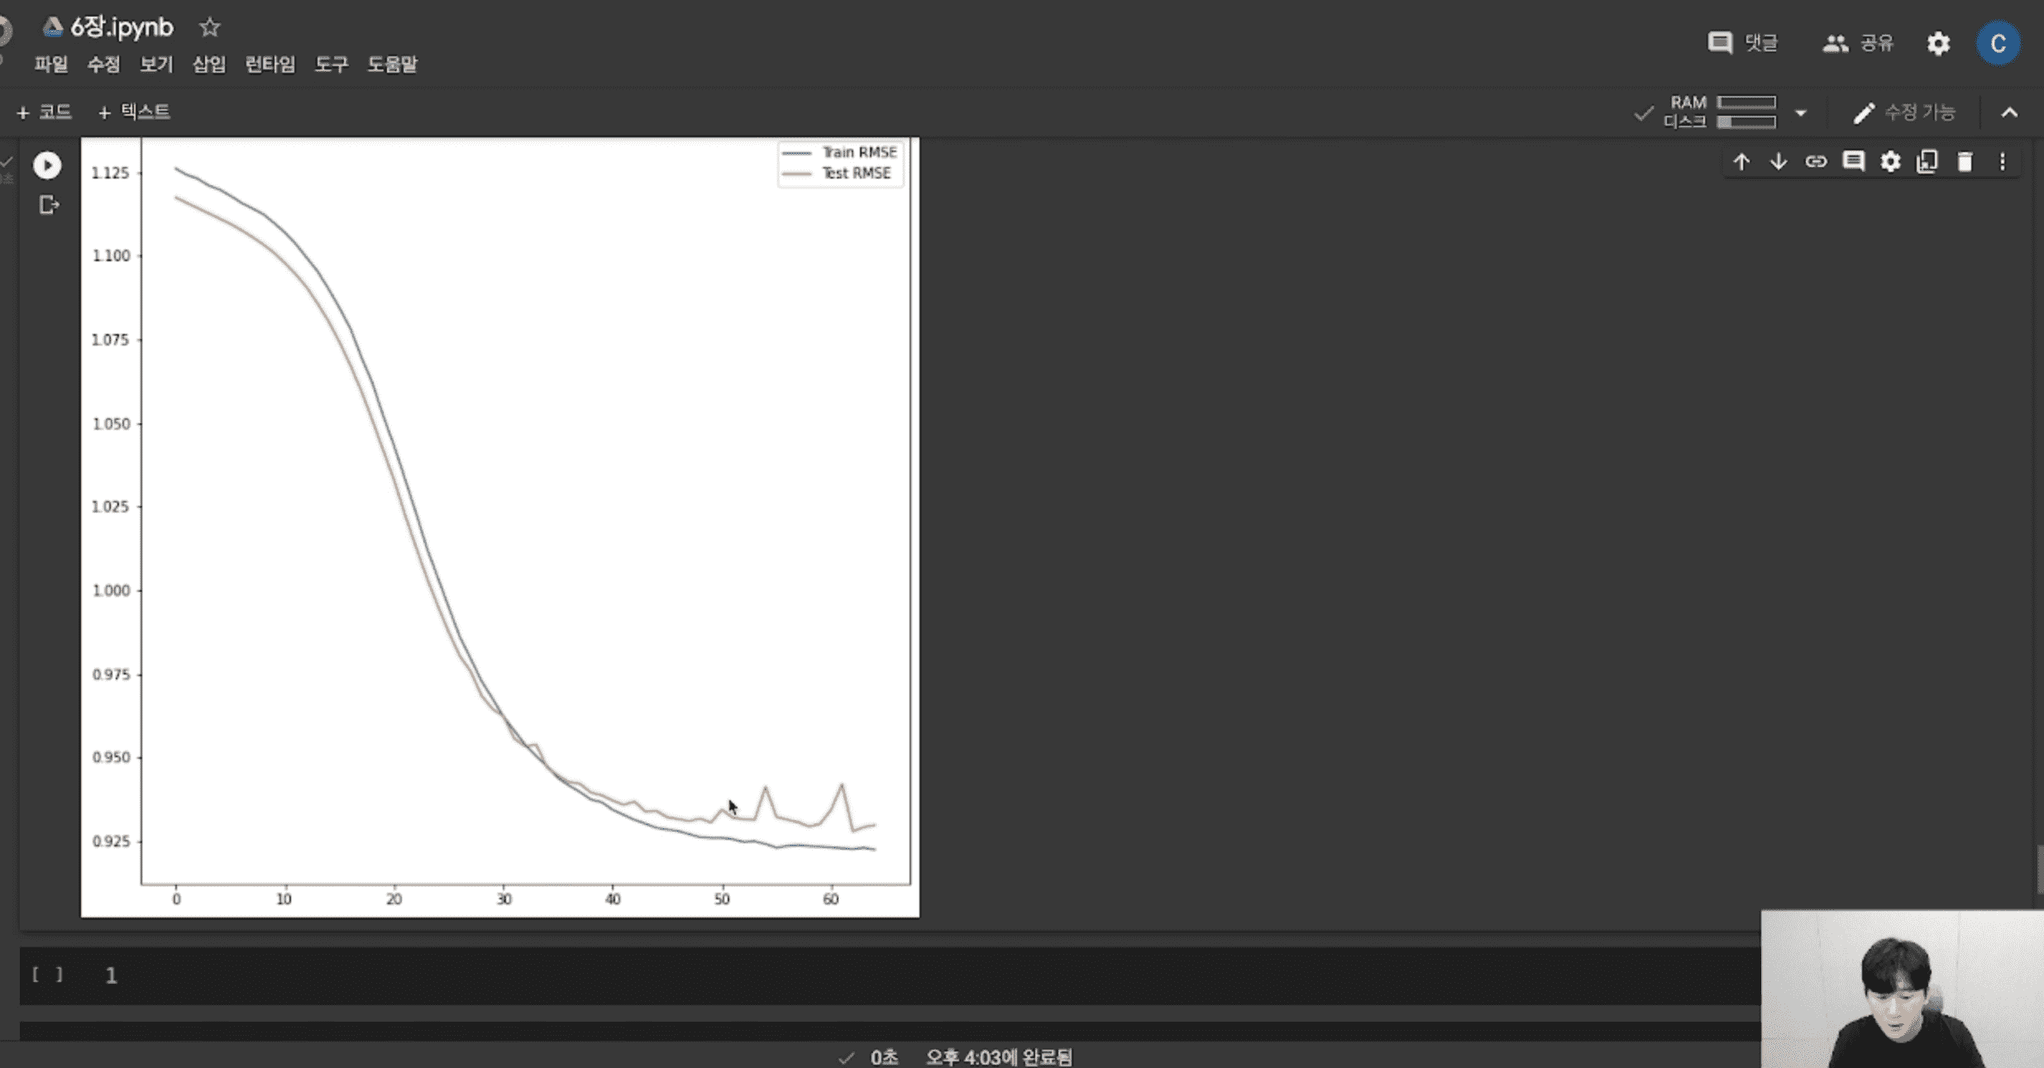Expand RAM and disk resources dropdown
This screenshot has width=2044, height=1068.
1800,112
